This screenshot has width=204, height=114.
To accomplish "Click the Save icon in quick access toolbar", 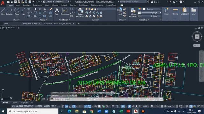I will pyautogui.click(x=15, y=2).
